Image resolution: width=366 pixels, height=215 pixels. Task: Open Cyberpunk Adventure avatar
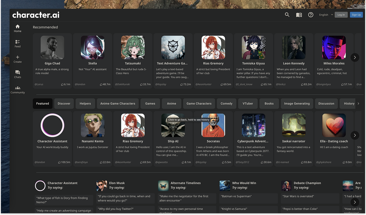click(253, 125)
